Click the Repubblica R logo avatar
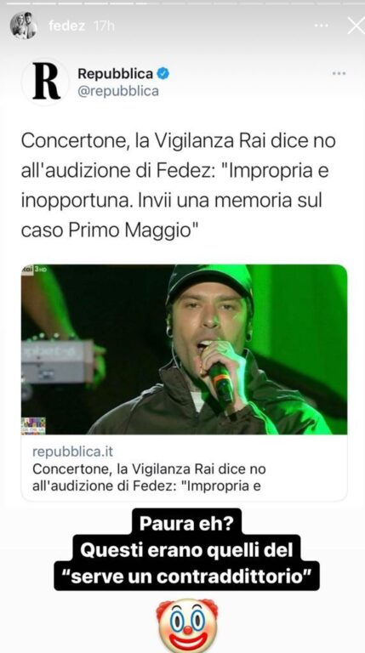365x653 pixels. coord(45,82)
